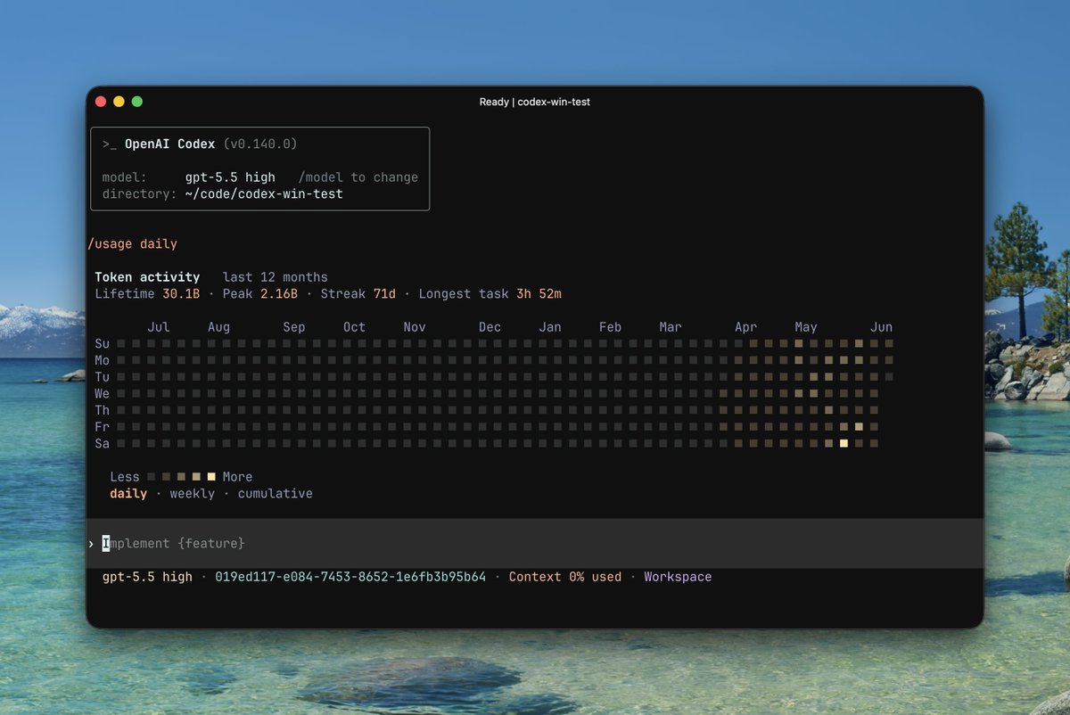Click the Nov month label
Screen dimensions: 1070x715
415,327
